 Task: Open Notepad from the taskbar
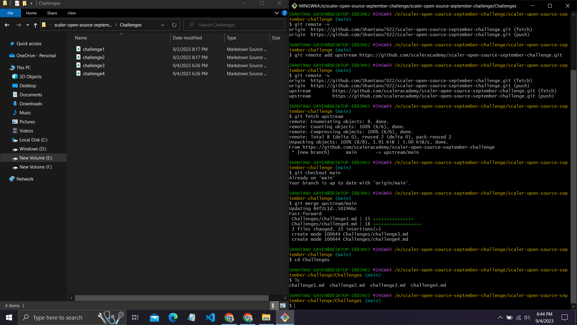191,317
